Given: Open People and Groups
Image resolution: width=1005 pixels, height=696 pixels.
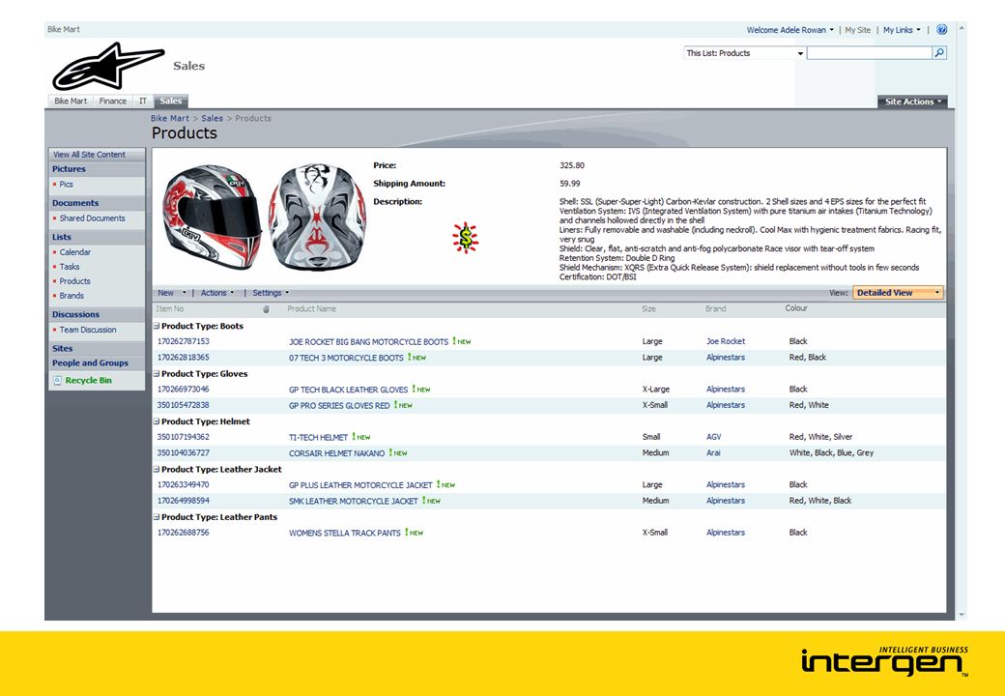Looking at the screenshot, I should [91, 362].
